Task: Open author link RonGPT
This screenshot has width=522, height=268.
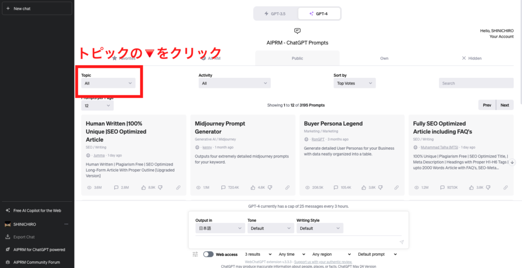Action: coord(318,139)
